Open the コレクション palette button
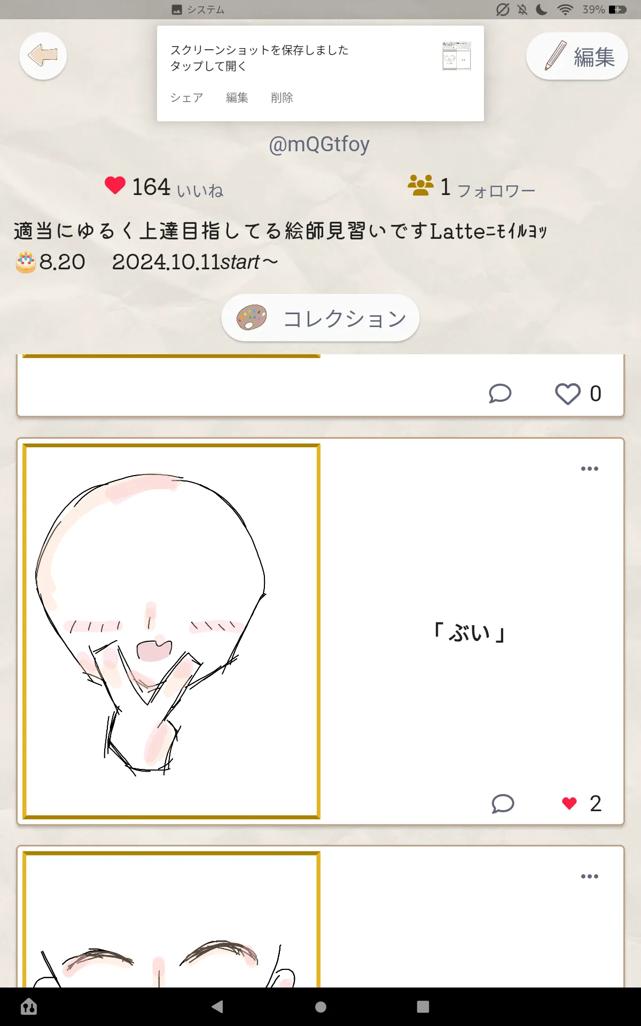 320,318
